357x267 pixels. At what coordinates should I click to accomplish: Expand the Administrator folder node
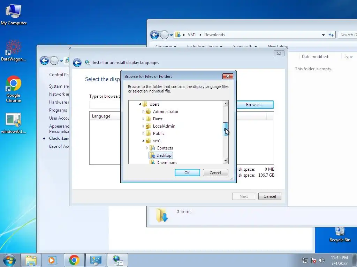pyautogui.click(x=143, y=112)
